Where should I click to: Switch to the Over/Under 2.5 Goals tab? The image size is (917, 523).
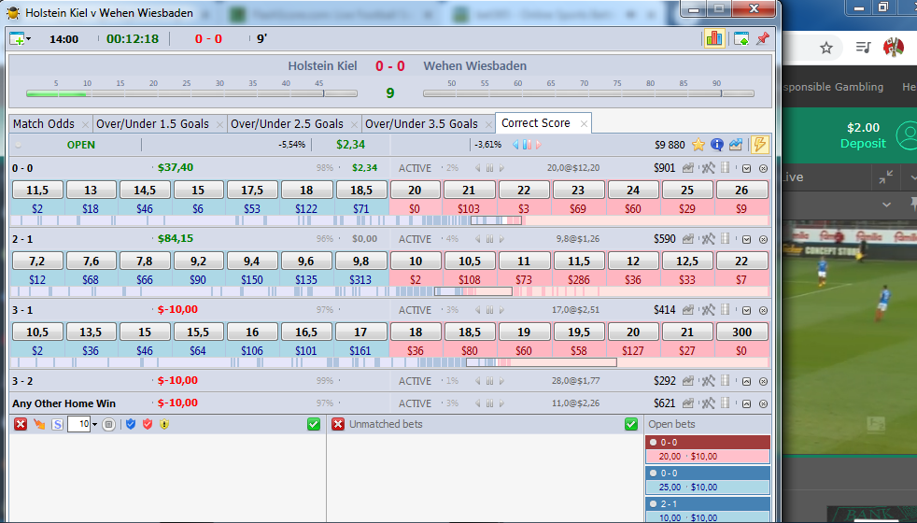coord(288,124)
